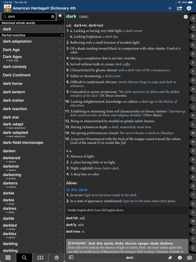Open the share menu icon
This screenshot has height=262, width=196.
[180, 8]
